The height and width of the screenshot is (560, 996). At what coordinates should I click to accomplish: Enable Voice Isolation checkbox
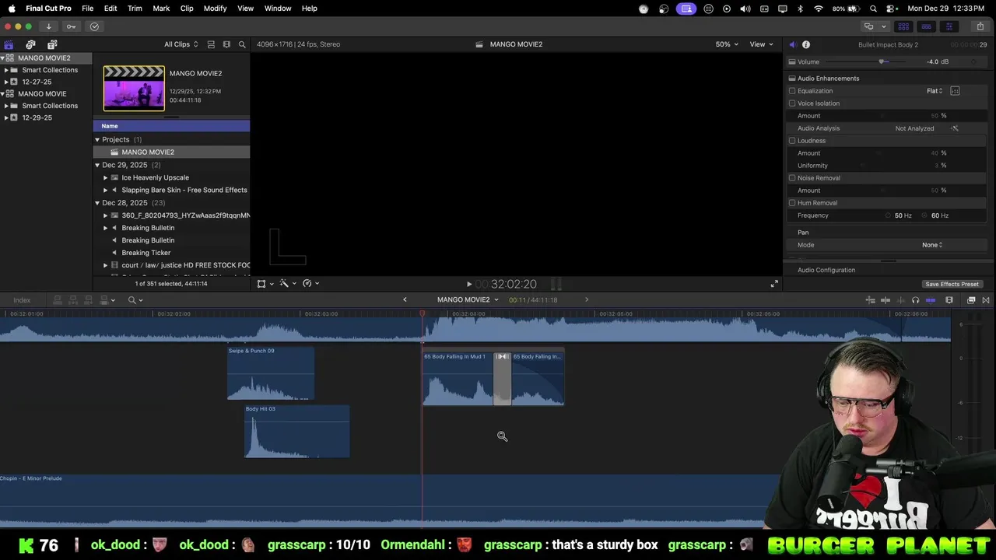tap(792, 103)
